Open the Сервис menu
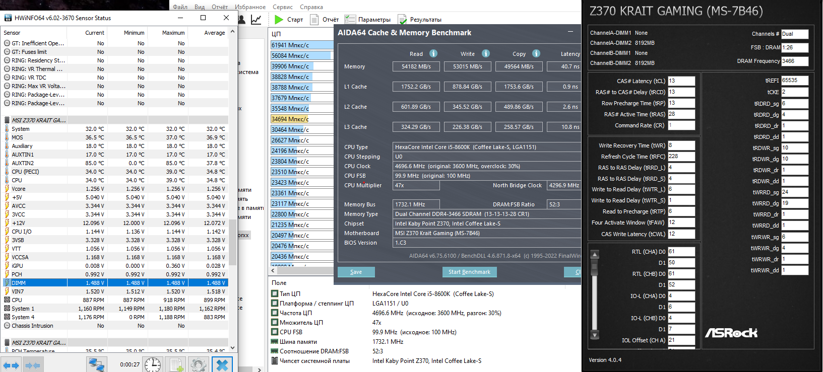This screenshot has width=823, height=372. [x=283, y=7]
